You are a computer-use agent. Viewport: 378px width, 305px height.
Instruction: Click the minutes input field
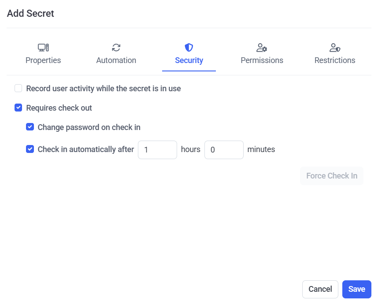pyautogui.click(x=224, y=150)
